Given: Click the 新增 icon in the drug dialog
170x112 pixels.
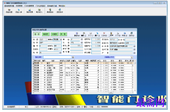Looking at the screenshot, I should click(x=77, y=34).
